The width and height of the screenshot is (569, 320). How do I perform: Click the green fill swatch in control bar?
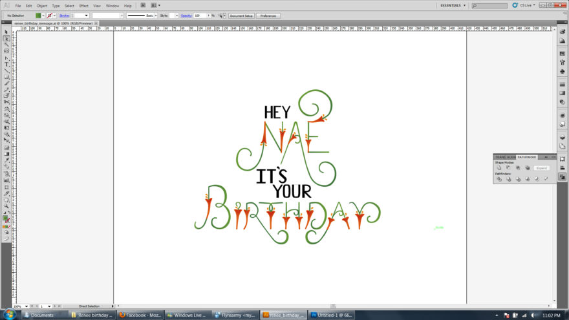click(38, 16)
